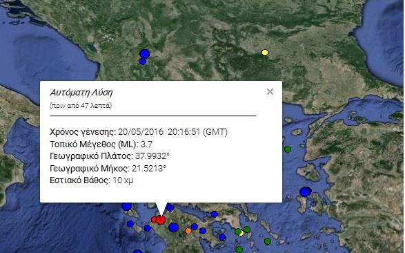Viewport: 405px width, 253px height.
Task: Select the smaller red marker left of the epicenter
Action: (154, 220)
